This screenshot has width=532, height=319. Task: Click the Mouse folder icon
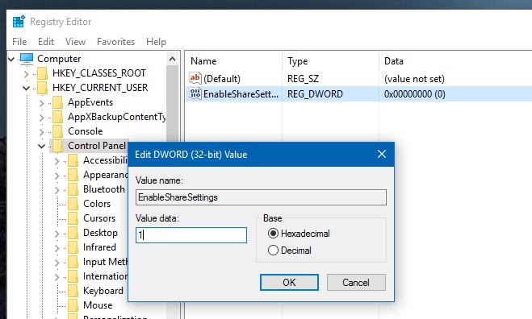(x=73, y=306)
